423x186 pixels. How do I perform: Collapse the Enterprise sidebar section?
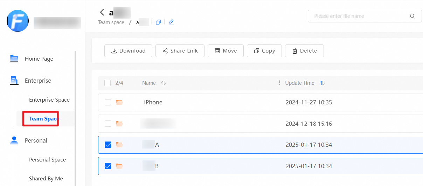[x=38, y=81]
